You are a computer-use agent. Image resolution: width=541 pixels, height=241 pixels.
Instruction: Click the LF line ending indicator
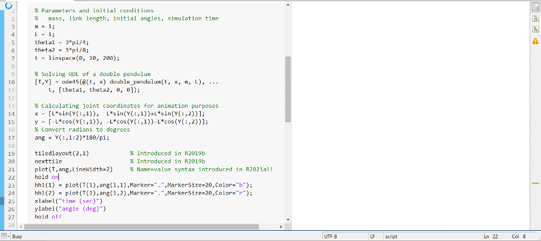[373, 236]
